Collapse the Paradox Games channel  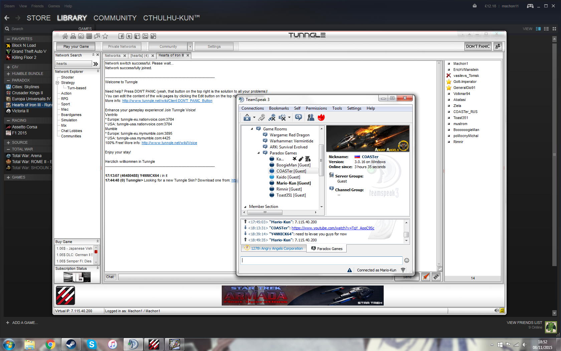pyautogui.click(x=258, y=153)
